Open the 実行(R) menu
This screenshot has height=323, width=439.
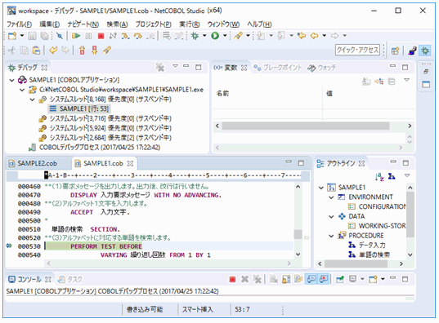(190, 24)
